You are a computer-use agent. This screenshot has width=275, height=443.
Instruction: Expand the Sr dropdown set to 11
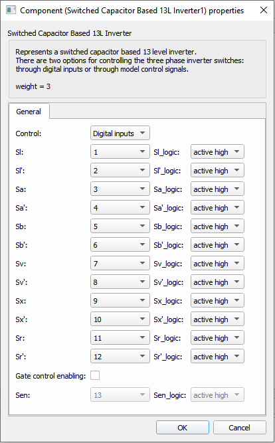pyautogui.click(x=120, y=338)
